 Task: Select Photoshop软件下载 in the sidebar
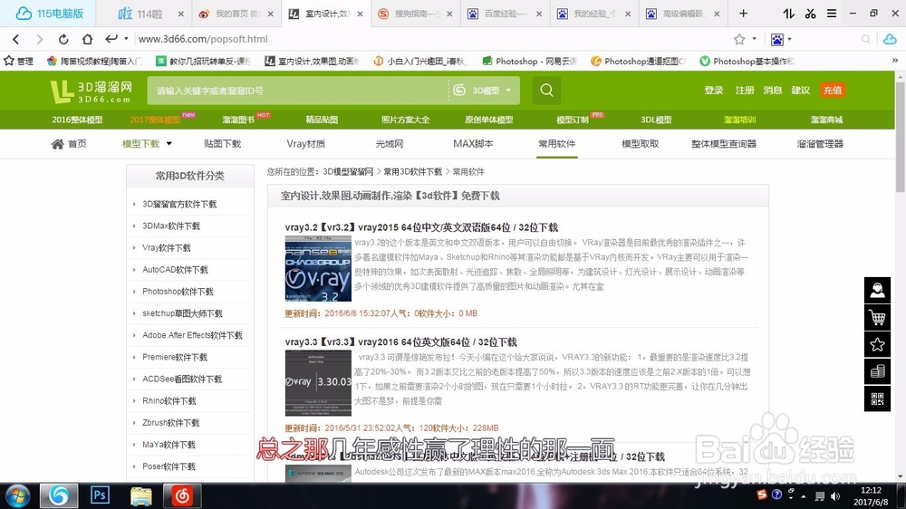(x=178, y=292)
